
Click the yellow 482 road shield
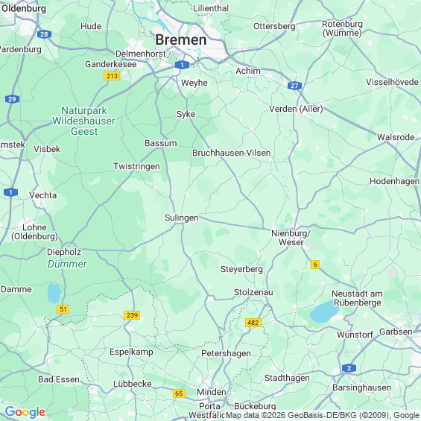[x=253, y=323]
